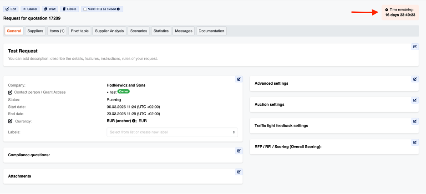The image size is (426, 194).
Task: Open the Scenarios tab
Action: (x=138, y=31)
